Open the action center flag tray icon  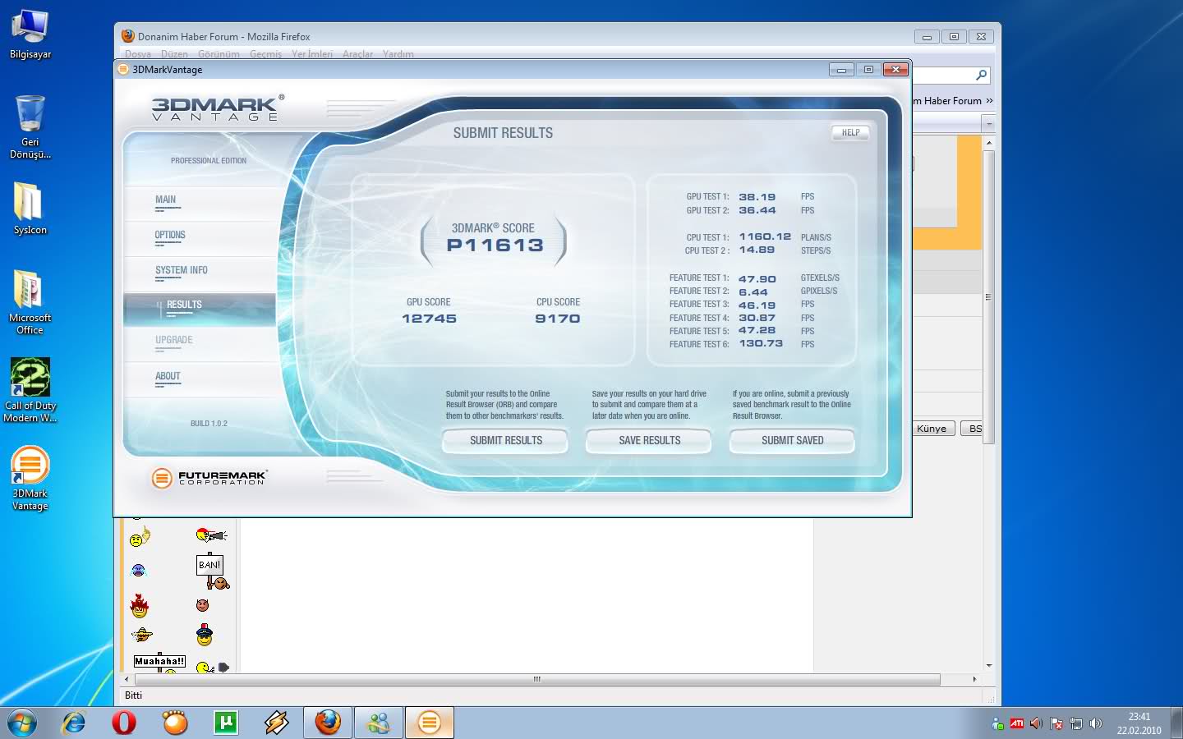click(1056, 723)
